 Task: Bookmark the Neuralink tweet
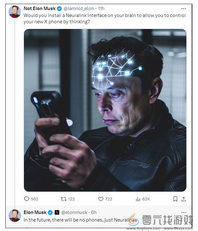[175, 199]
